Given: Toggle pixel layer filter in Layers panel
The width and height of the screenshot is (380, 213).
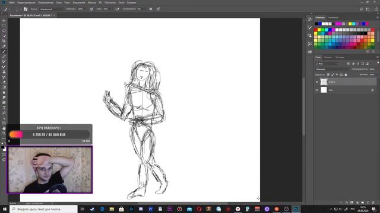Looking at the screenshot, I should coord(349,63).
